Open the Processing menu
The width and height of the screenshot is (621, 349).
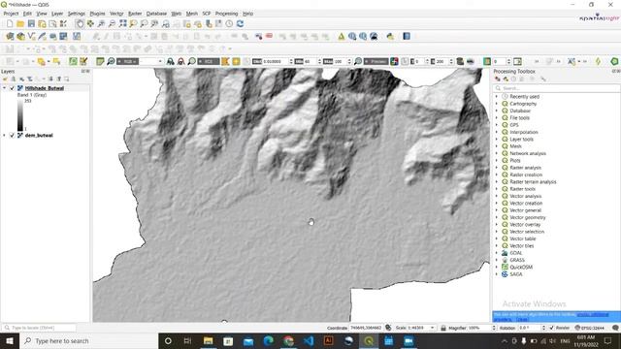tap(226, 14)
